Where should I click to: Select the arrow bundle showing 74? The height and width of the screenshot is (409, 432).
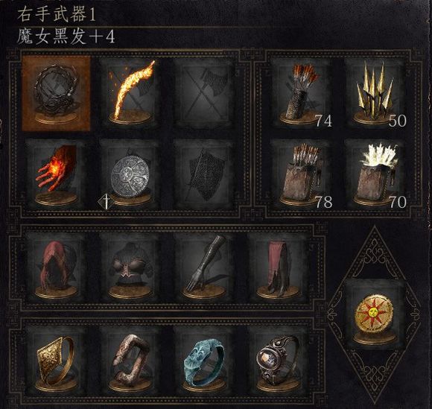302,93
